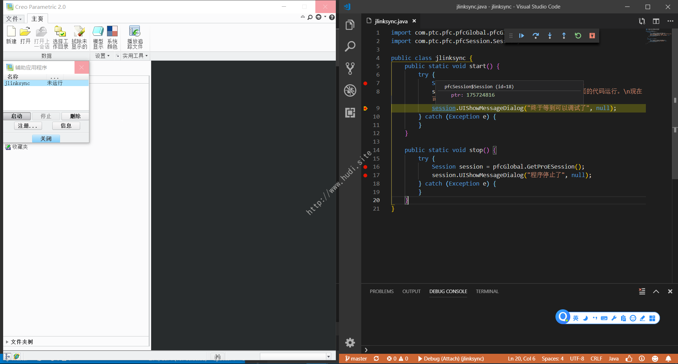
Task: Toggle breakpoint on current line 9
Action: [365, 108]
